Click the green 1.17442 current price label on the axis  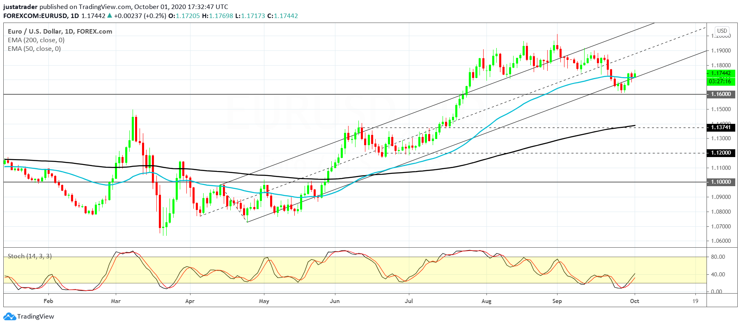[721, 73]
